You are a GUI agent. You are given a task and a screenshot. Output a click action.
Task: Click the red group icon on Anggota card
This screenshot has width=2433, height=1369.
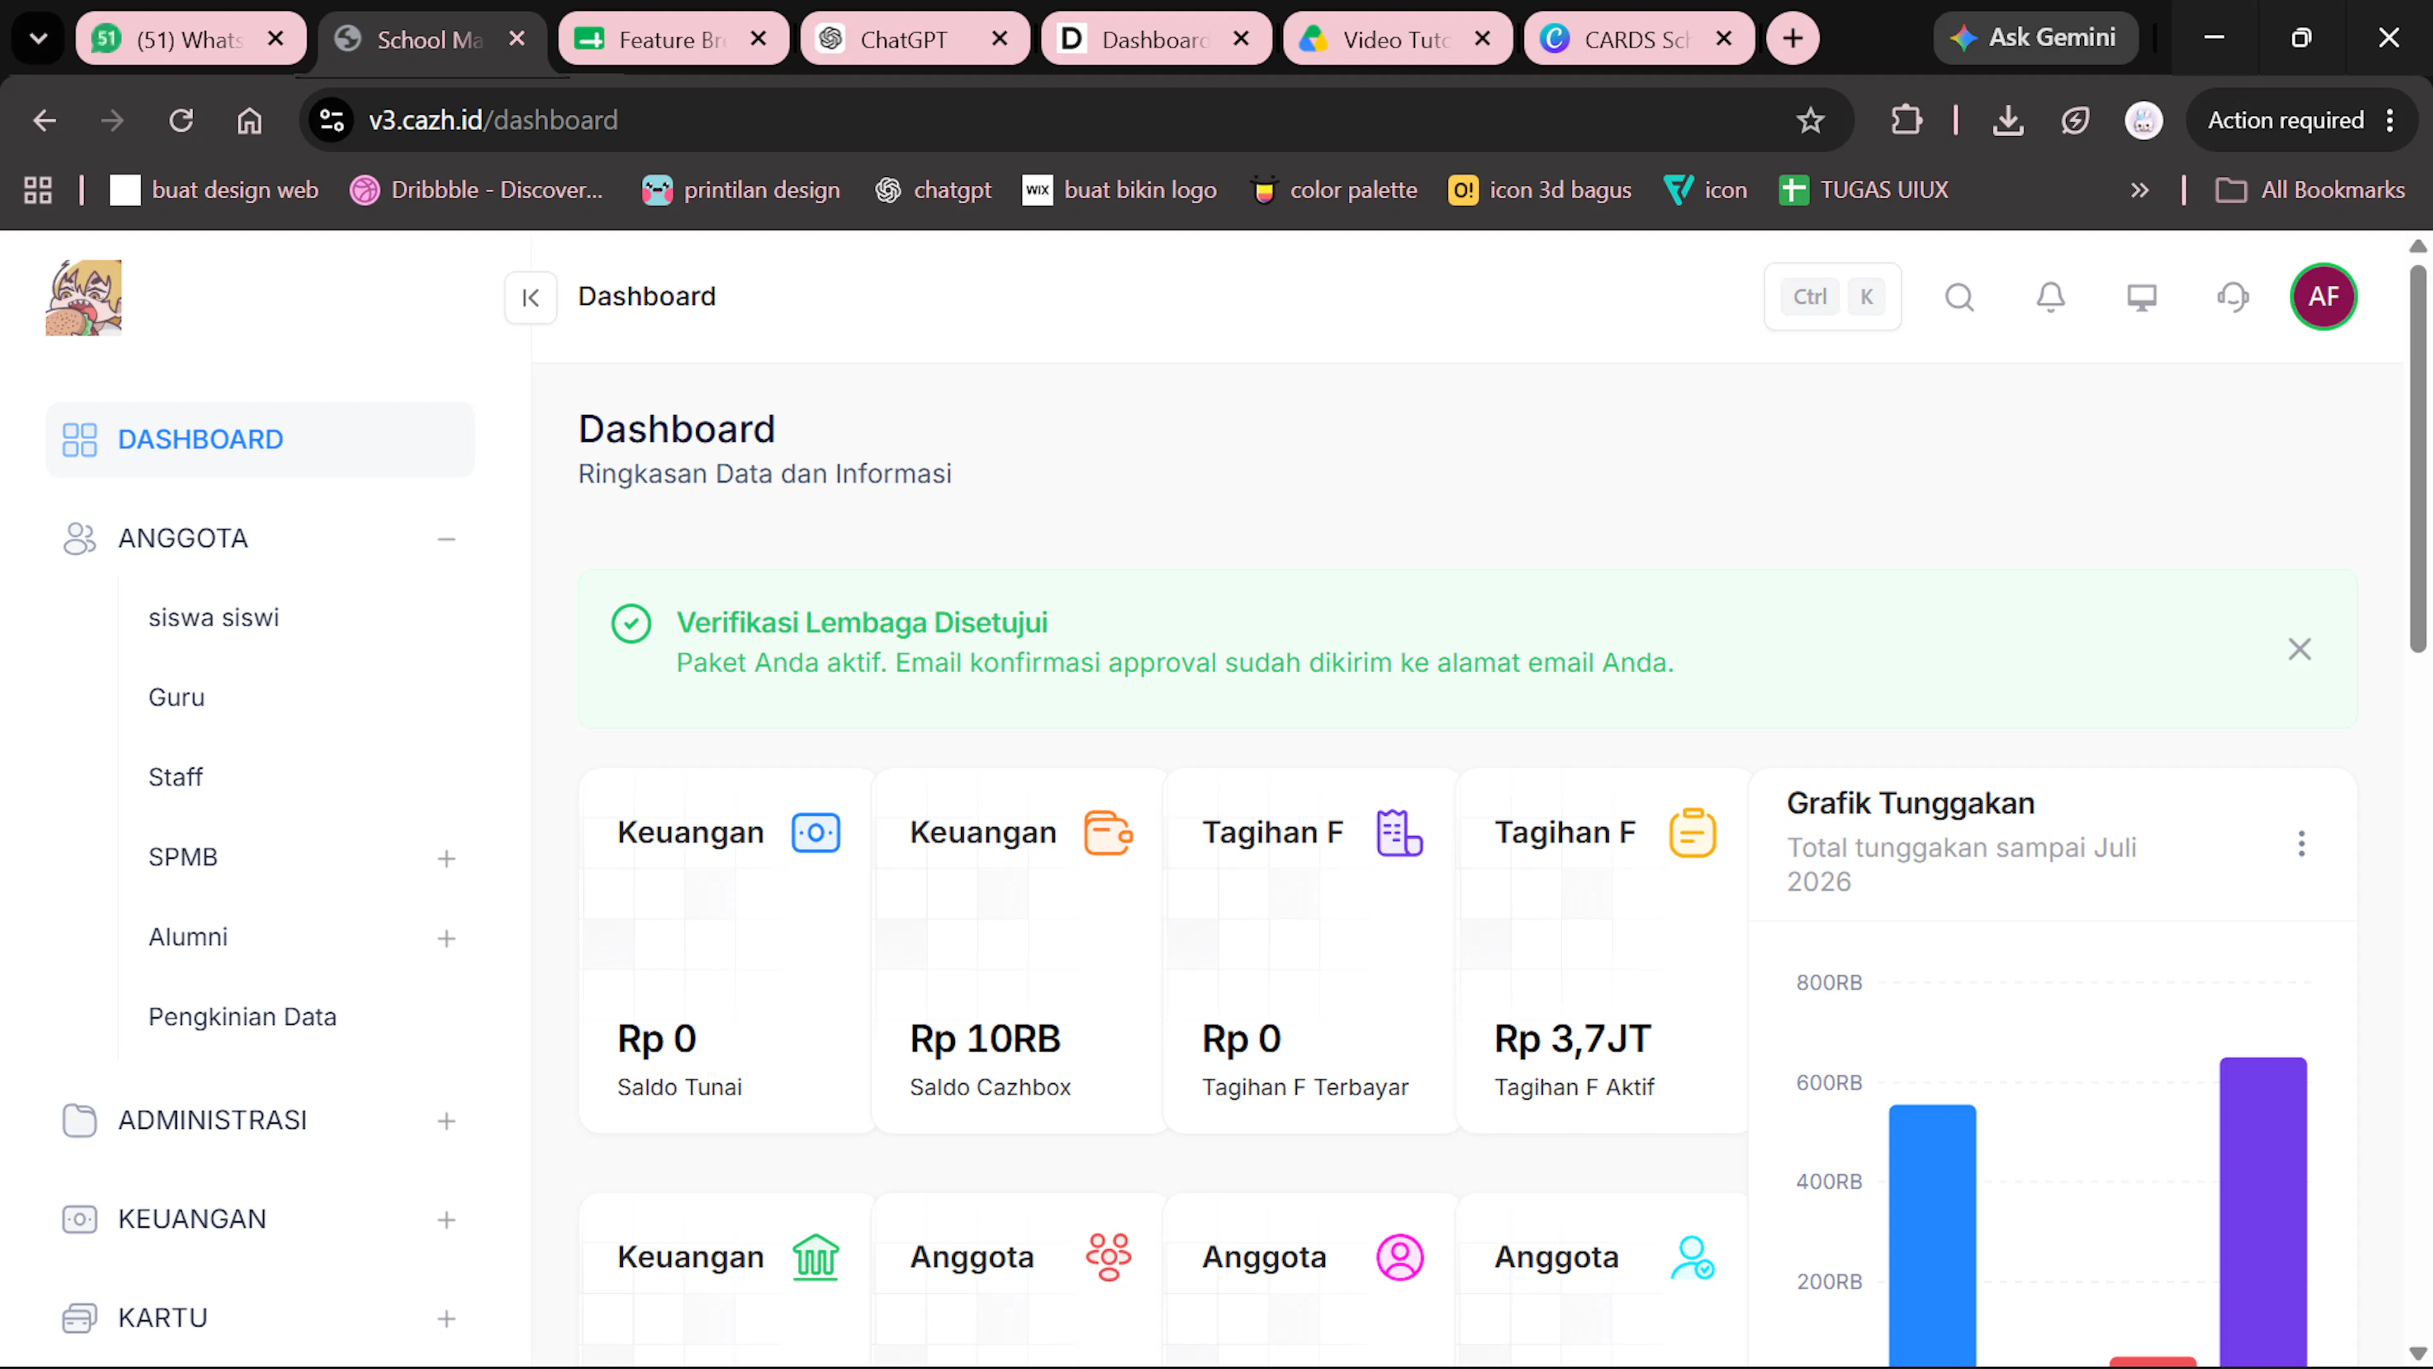1108,1257
